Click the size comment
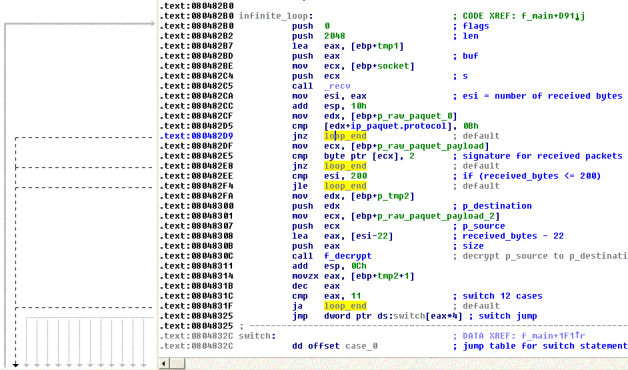This screenshot has width=628, height=370. click(473, 246)
